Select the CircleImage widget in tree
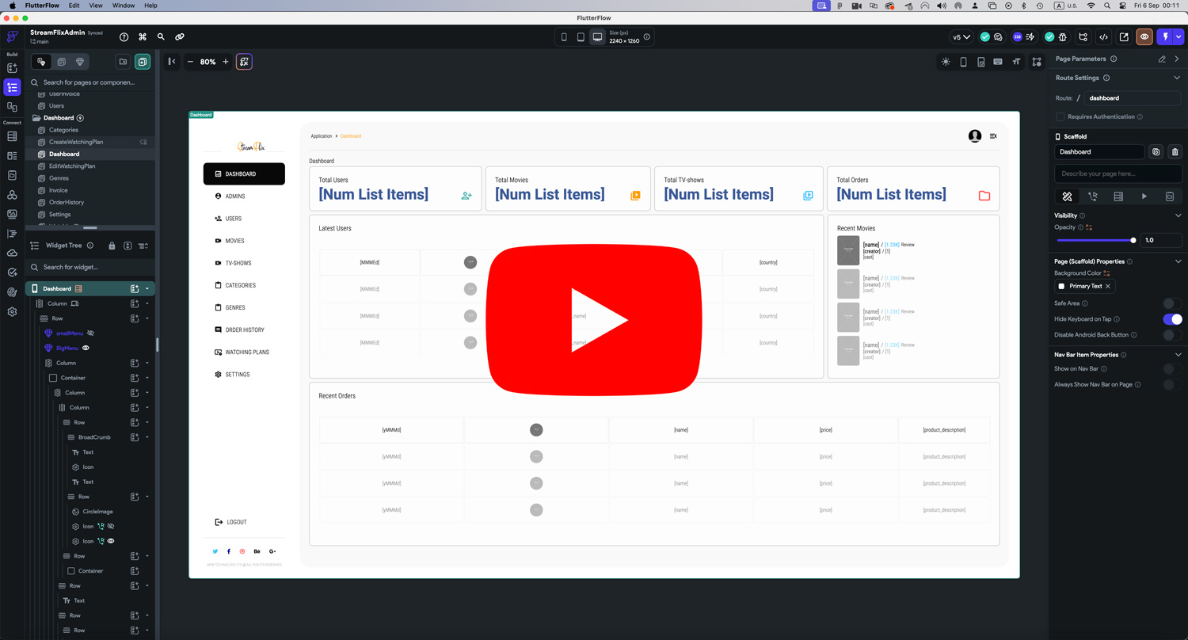Image resolution: width=1188 pixels, height=640 pixels. tap(98, 512)
